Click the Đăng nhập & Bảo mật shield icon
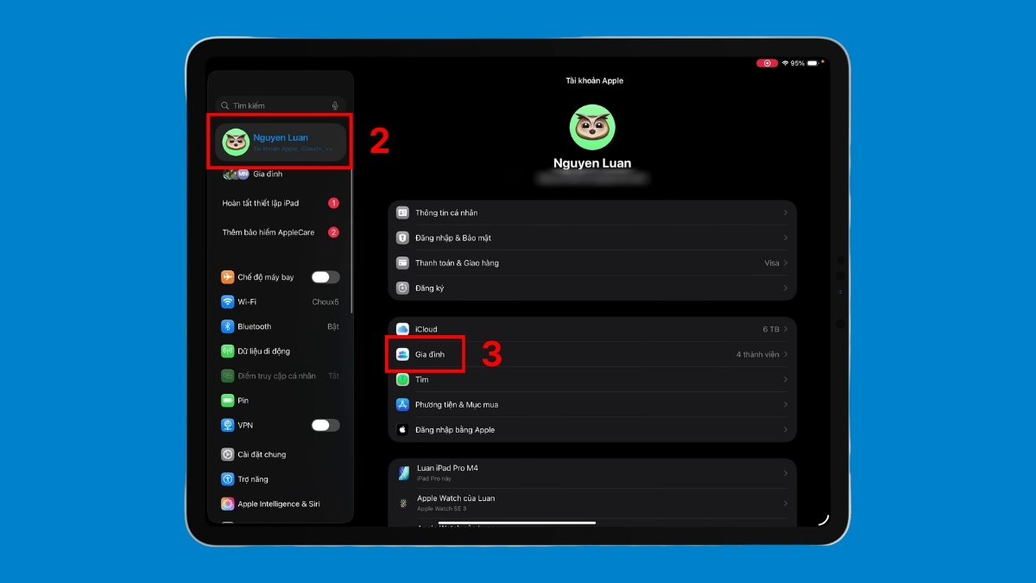The width and height of the screenshot is (1036, 583). pos(402,238)
